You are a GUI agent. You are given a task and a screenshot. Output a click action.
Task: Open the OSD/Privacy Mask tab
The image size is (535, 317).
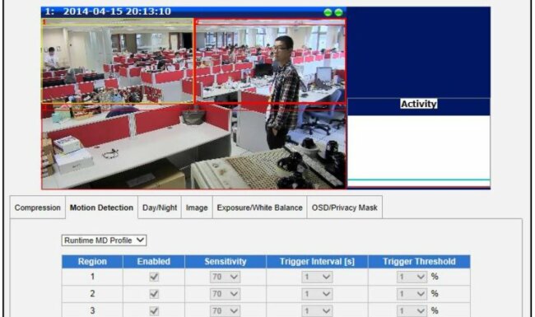pyautogui.click(x=345, y=207)
